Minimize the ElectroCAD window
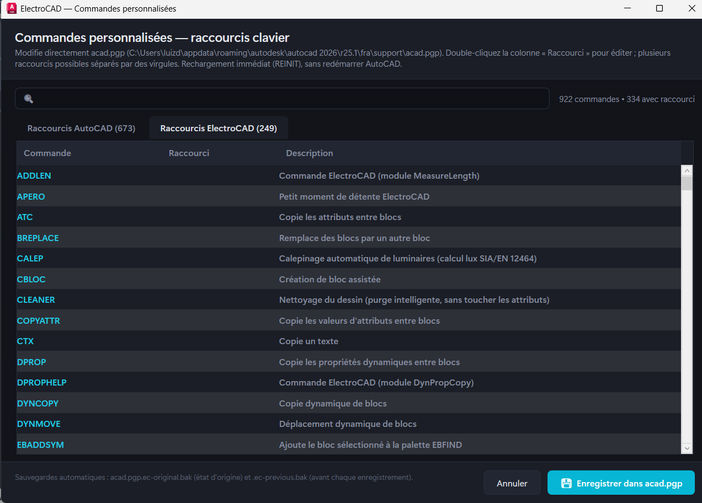Image resolution: width=702 pixels, height=503 pixels. coord(627,9)
